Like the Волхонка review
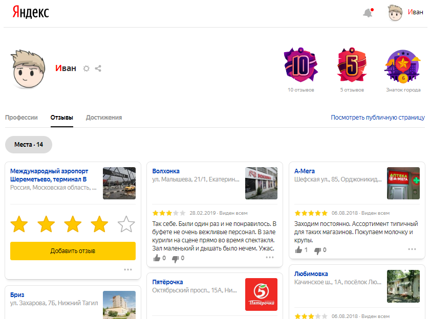The image size is (430, 319). [x=157, y=258]
